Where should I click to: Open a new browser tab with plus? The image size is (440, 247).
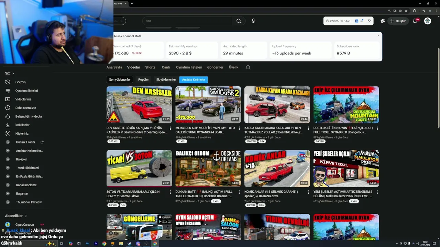pos(132,3)
